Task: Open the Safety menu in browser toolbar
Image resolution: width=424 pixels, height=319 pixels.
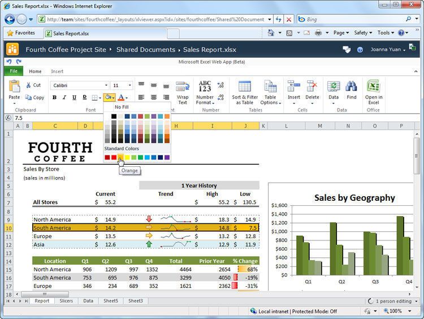Action: [x=363, y=33]
